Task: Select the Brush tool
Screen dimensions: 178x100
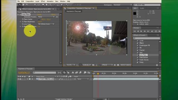Action: pyautogui.click(x=55, y=5)
